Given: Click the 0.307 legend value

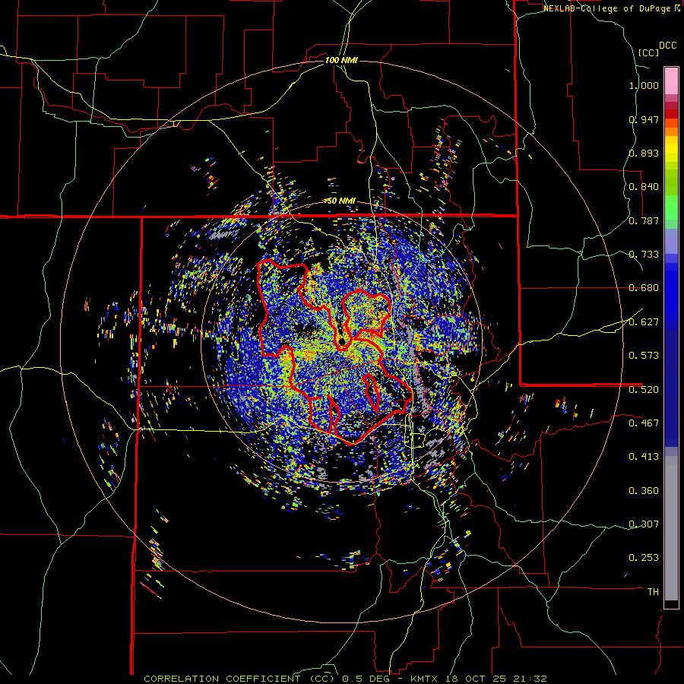Looking at the screenshot, I should click(644, 524).
